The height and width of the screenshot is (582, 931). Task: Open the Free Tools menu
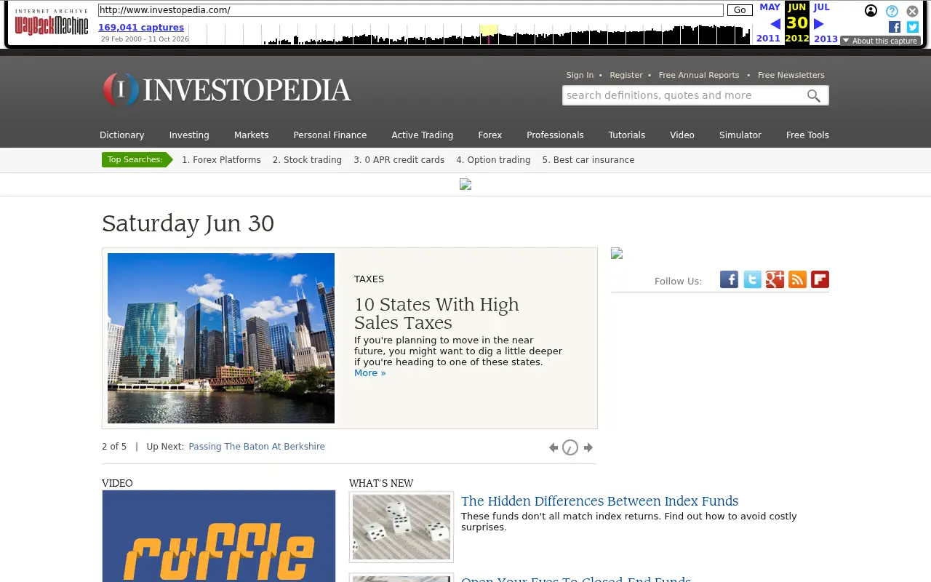pos(807,135)
